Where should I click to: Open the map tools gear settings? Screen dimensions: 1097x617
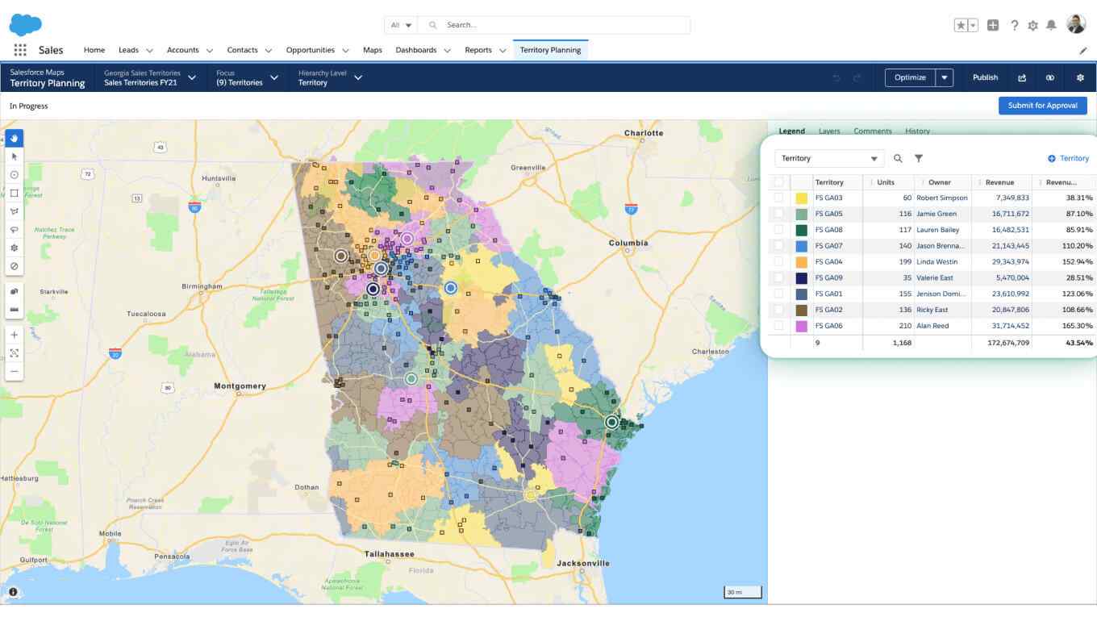tap(15, 248)
